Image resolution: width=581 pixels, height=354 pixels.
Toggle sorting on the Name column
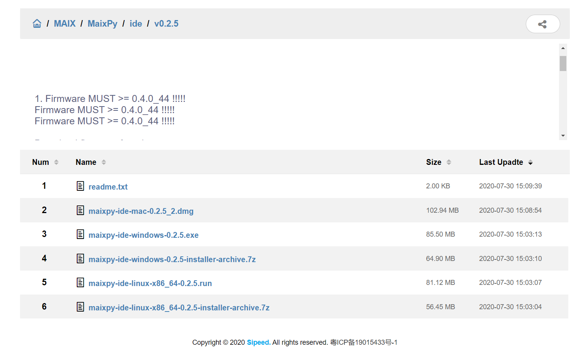click(x=103, y=162)
